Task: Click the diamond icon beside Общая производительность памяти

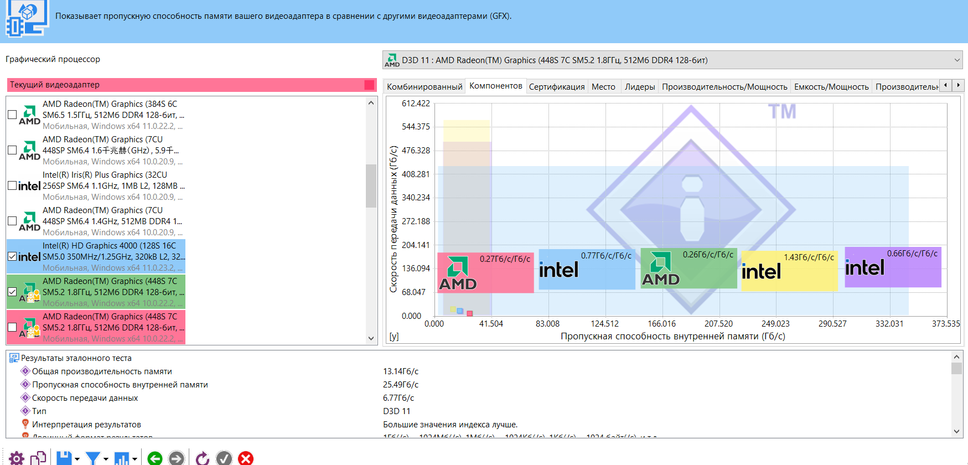Action: [25, 371]
